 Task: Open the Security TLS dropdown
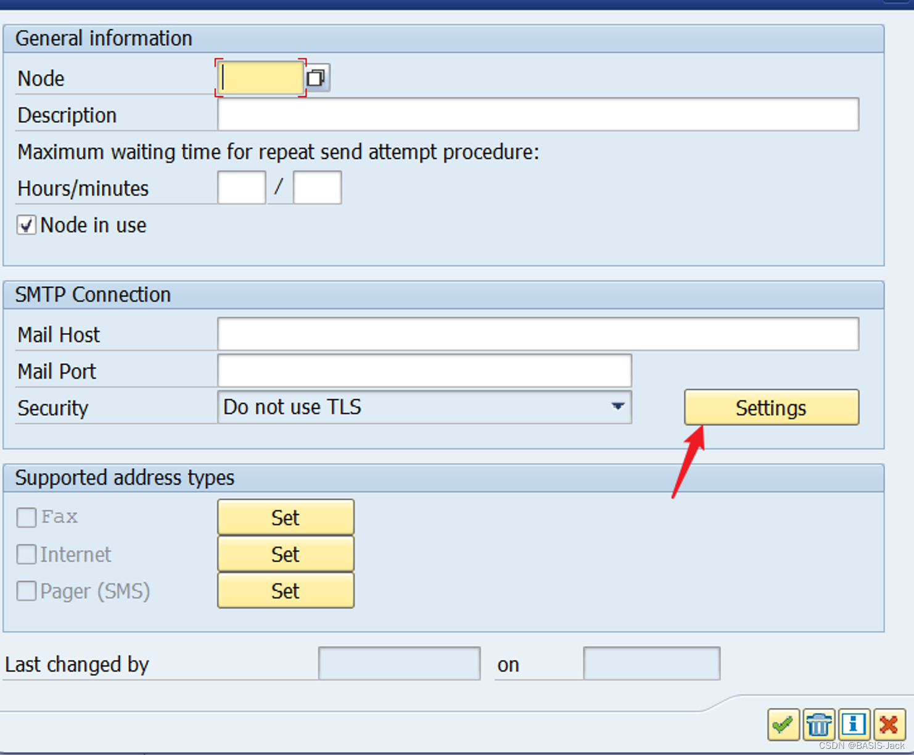(424, 407)
